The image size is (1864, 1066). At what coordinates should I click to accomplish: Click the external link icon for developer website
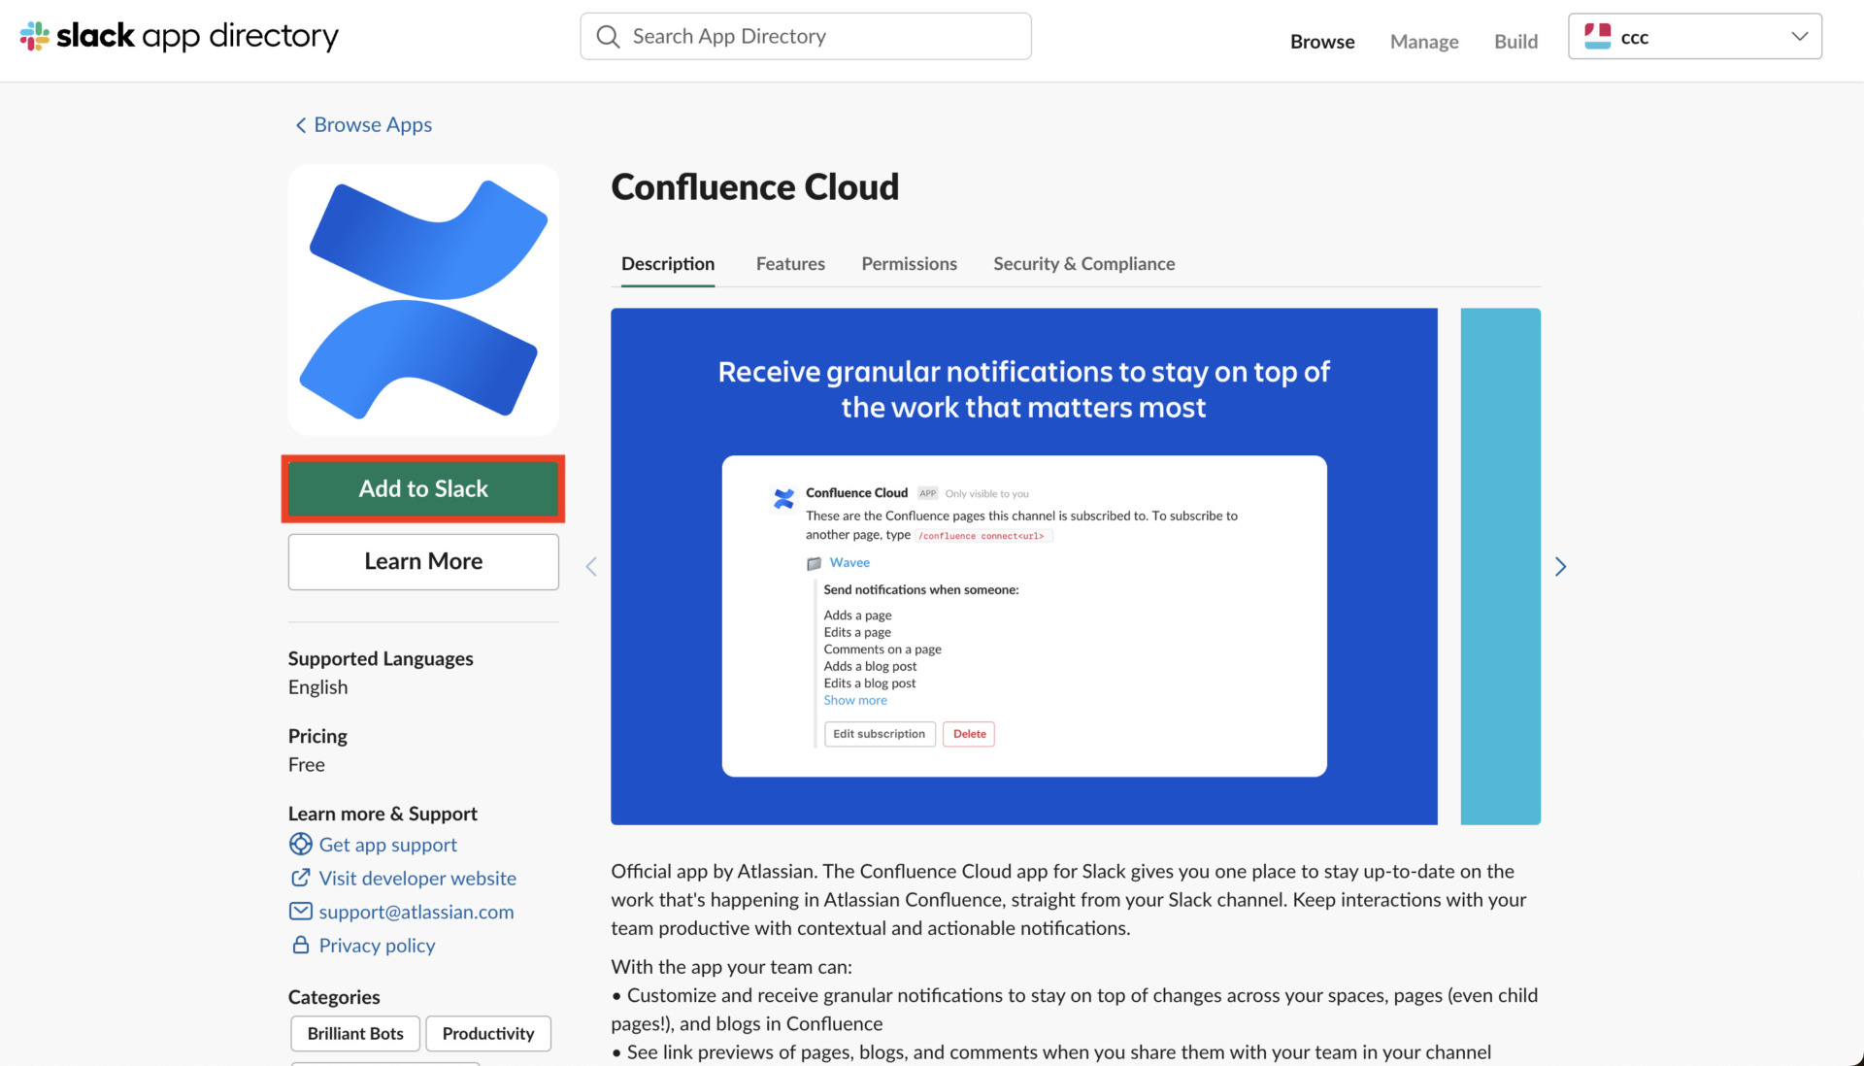coord(301,878)
